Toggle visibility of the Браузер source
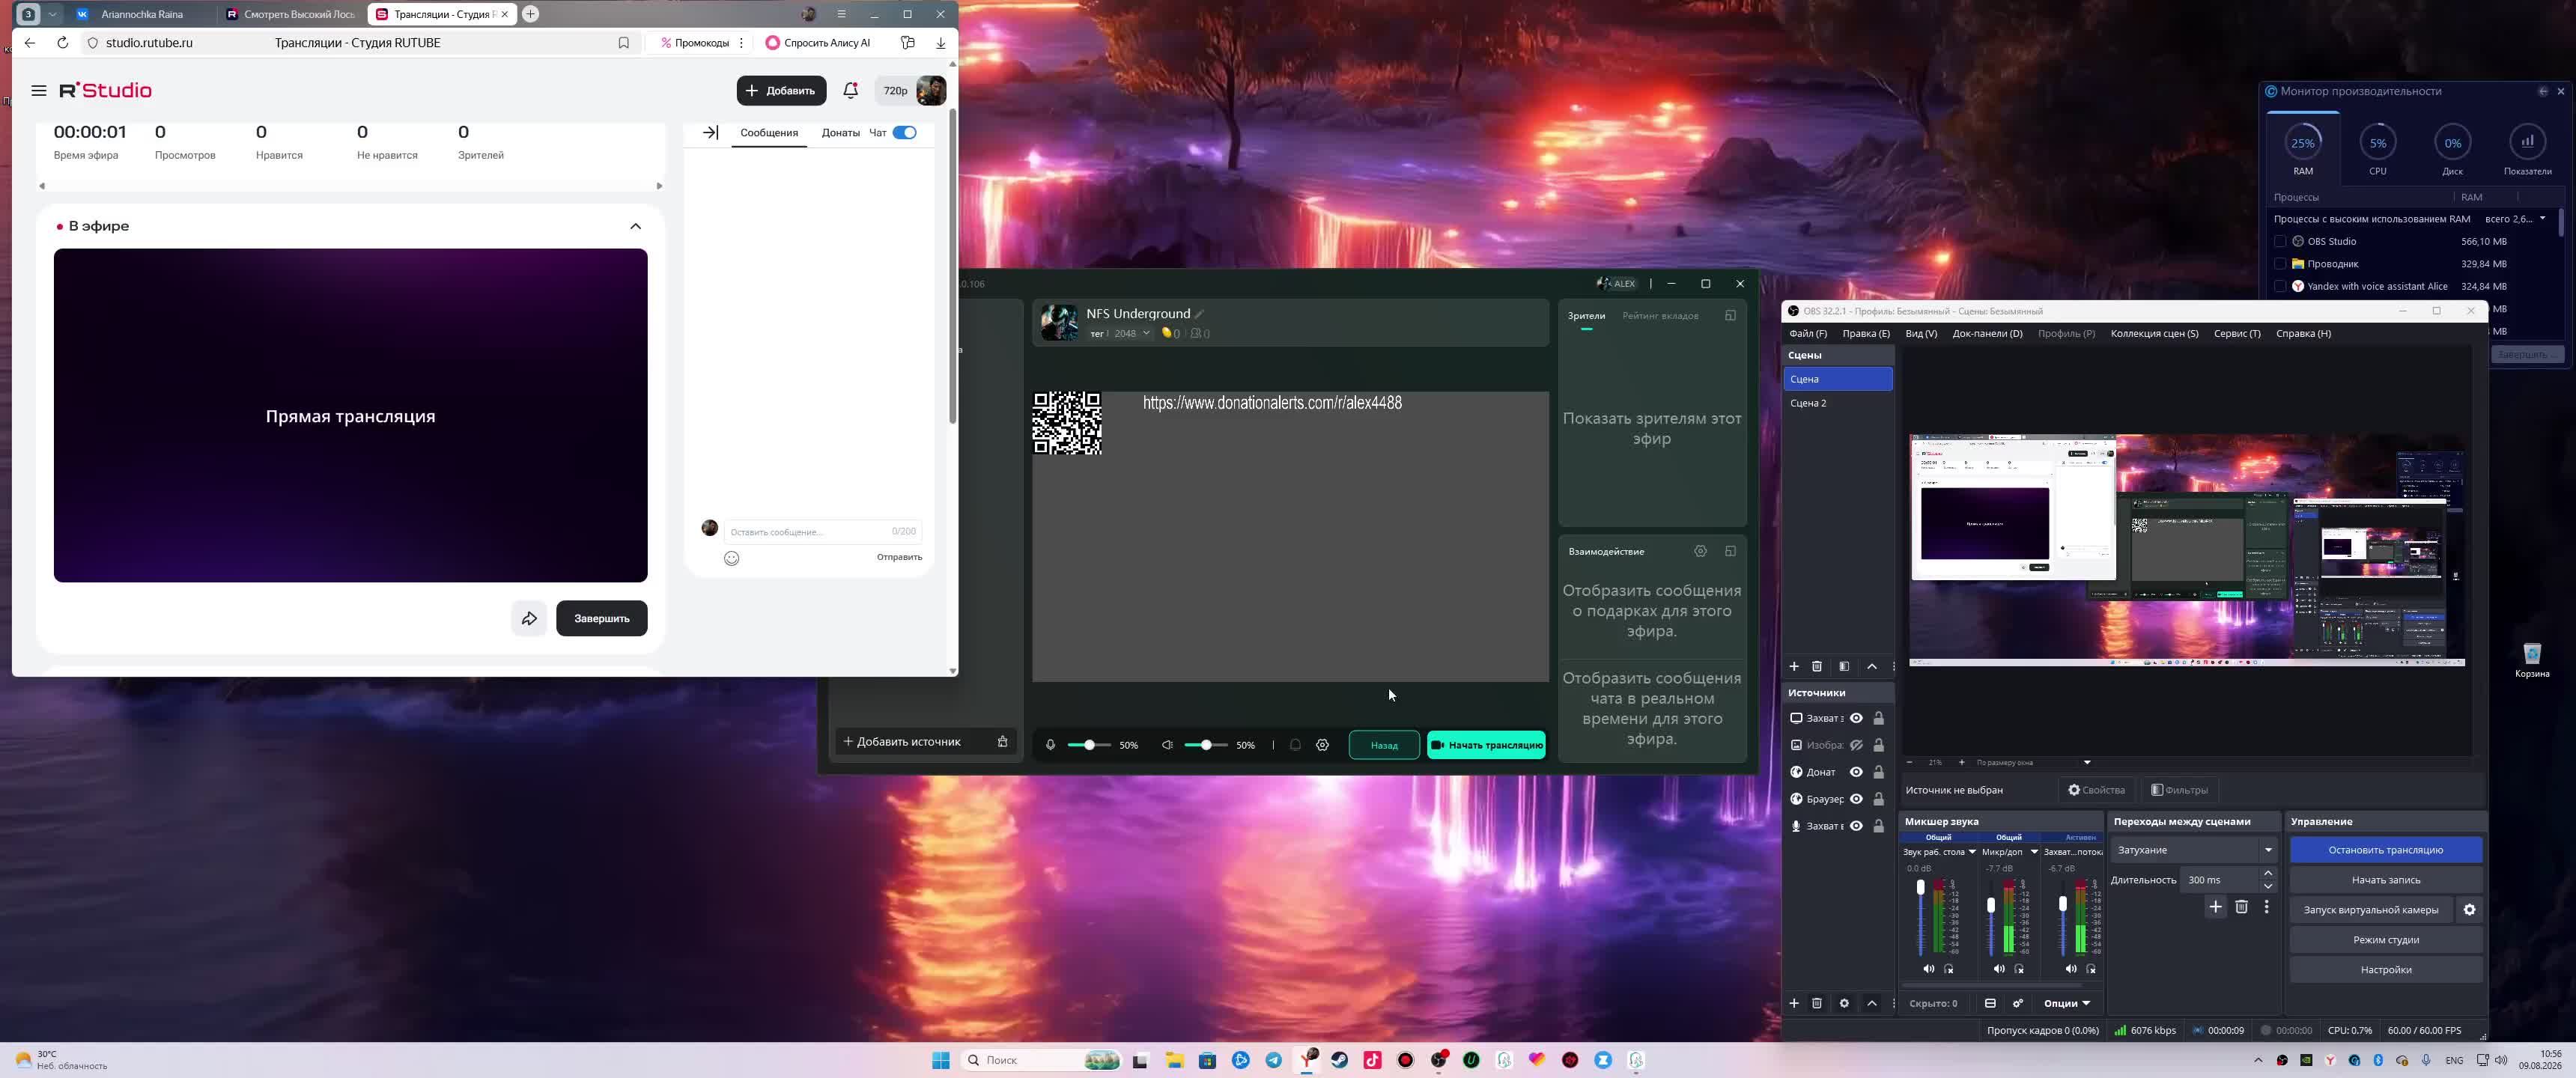 [x=1856, y=799]
